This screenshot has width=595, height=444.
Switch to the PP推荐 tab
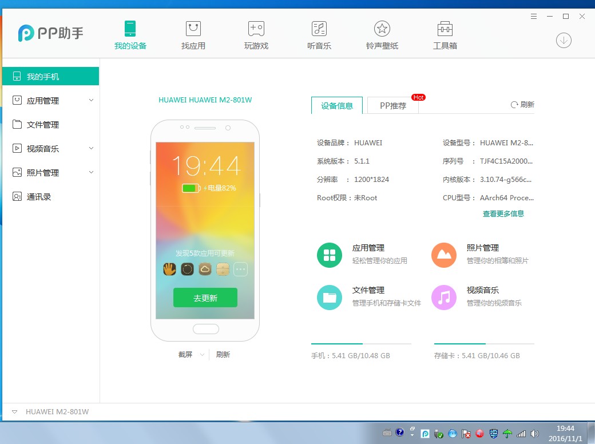coord(393,105)
